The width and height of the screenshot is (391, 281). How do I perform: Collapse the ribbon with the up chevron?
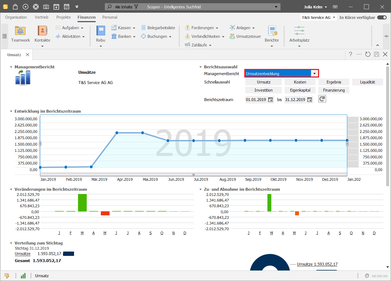point(377,45)
